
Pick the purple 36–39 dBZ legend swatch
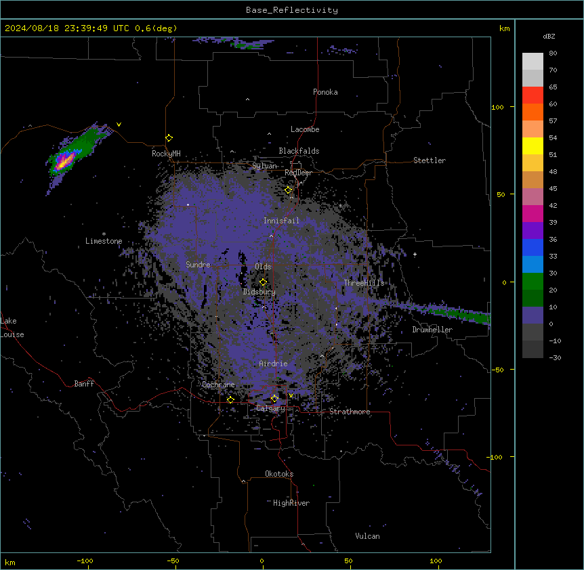(533, 231)
